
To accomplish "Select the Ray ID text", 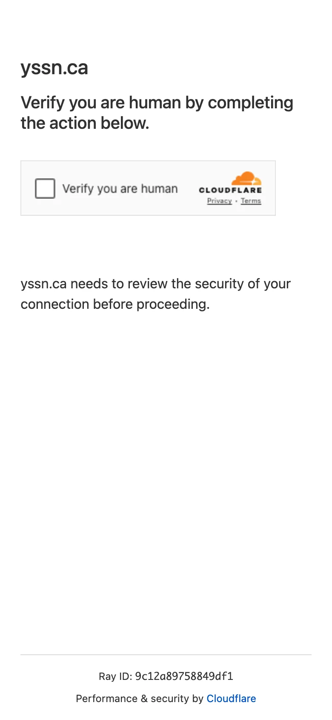I will 165,676.
